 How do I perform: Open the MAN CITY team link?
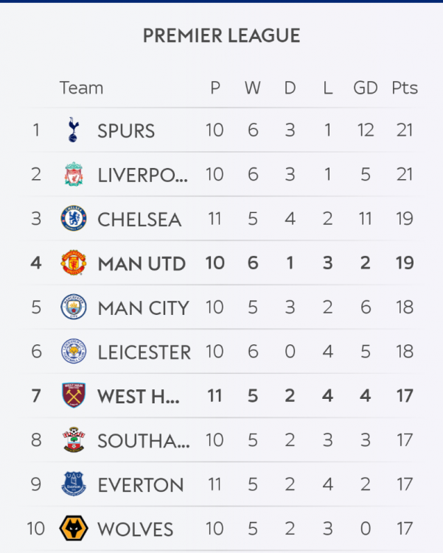143,308
